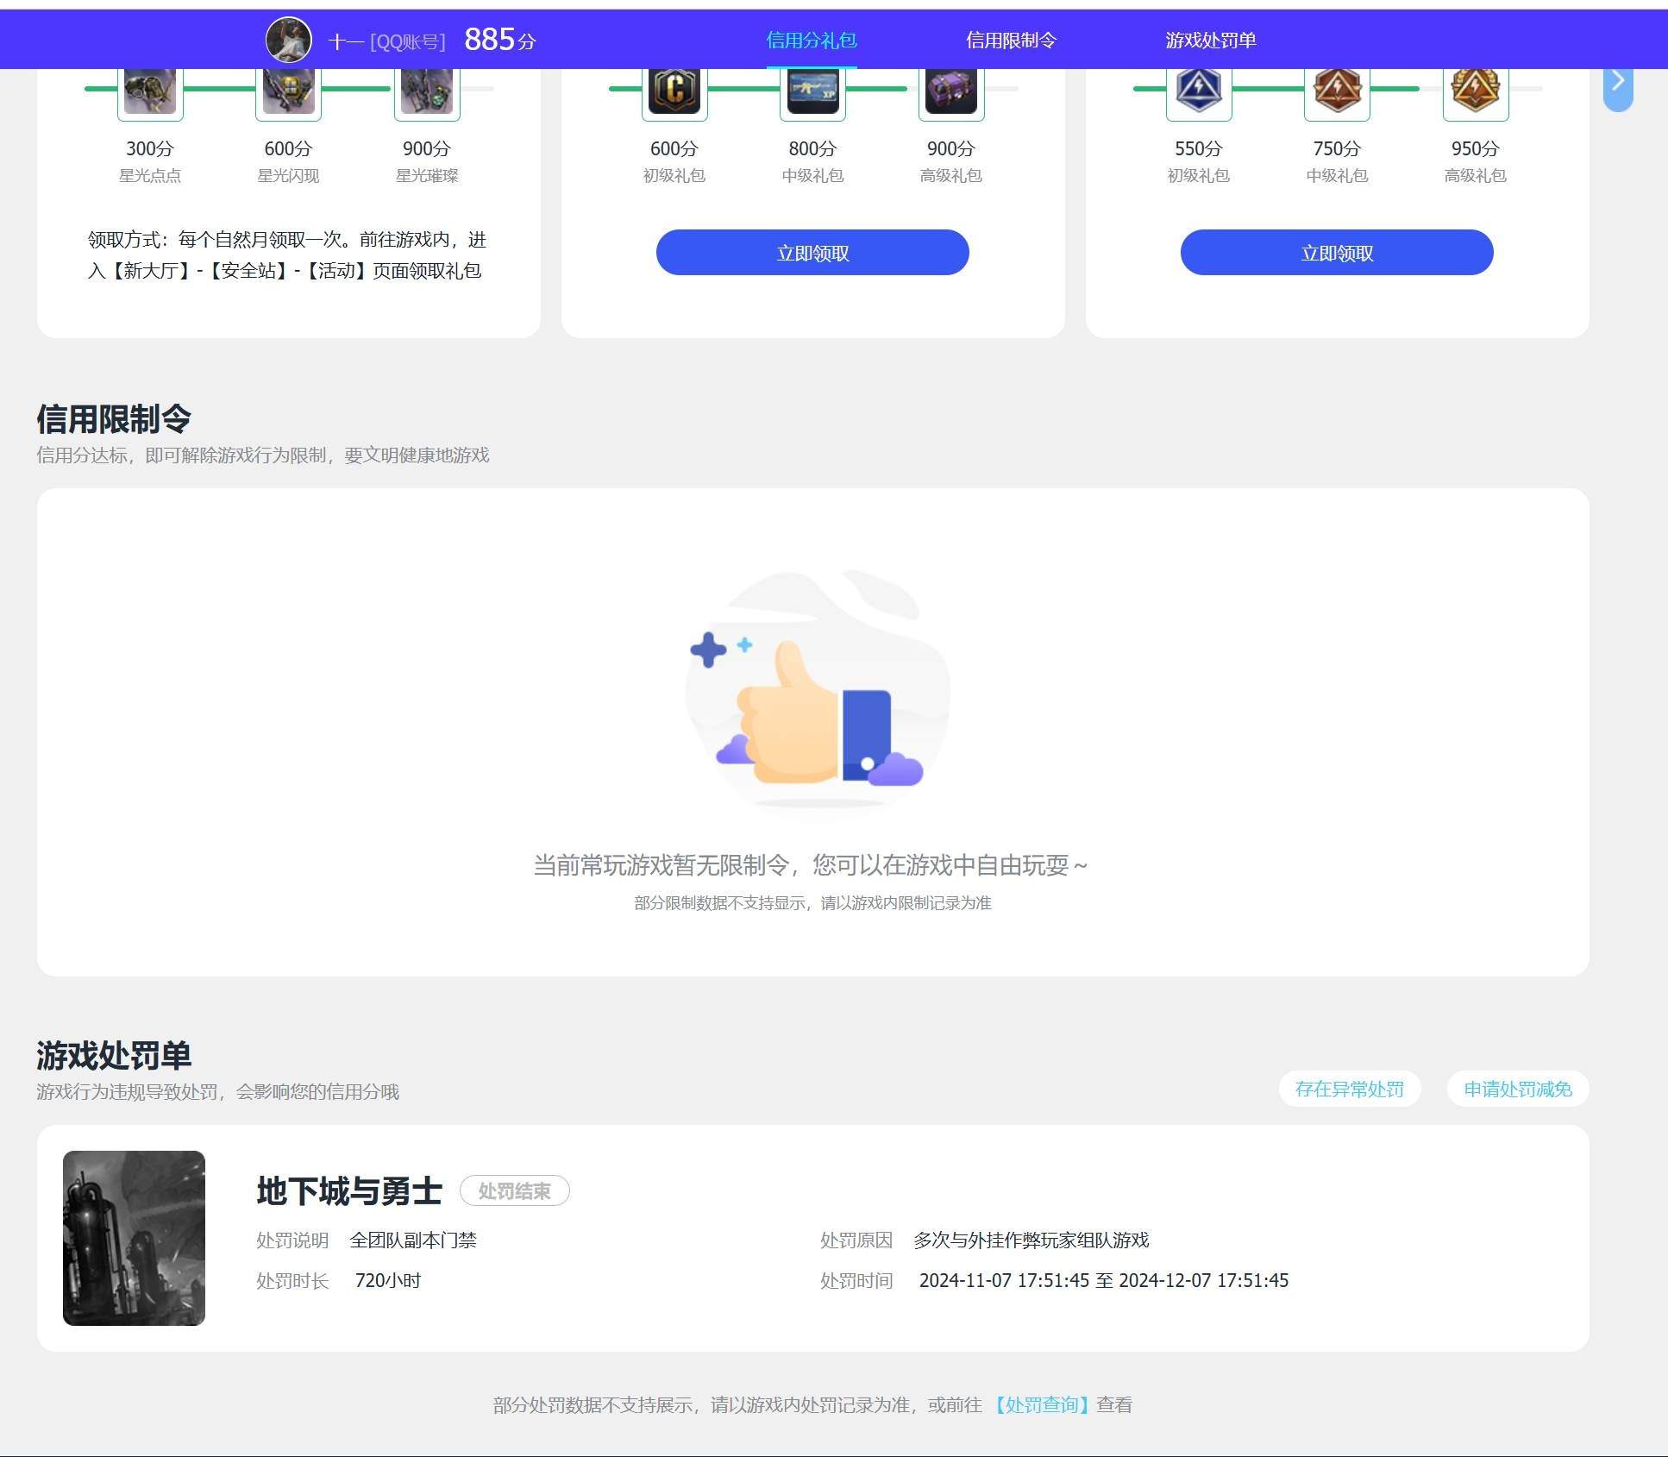Switch to 信用分礼包 tab

click(812, 40)
